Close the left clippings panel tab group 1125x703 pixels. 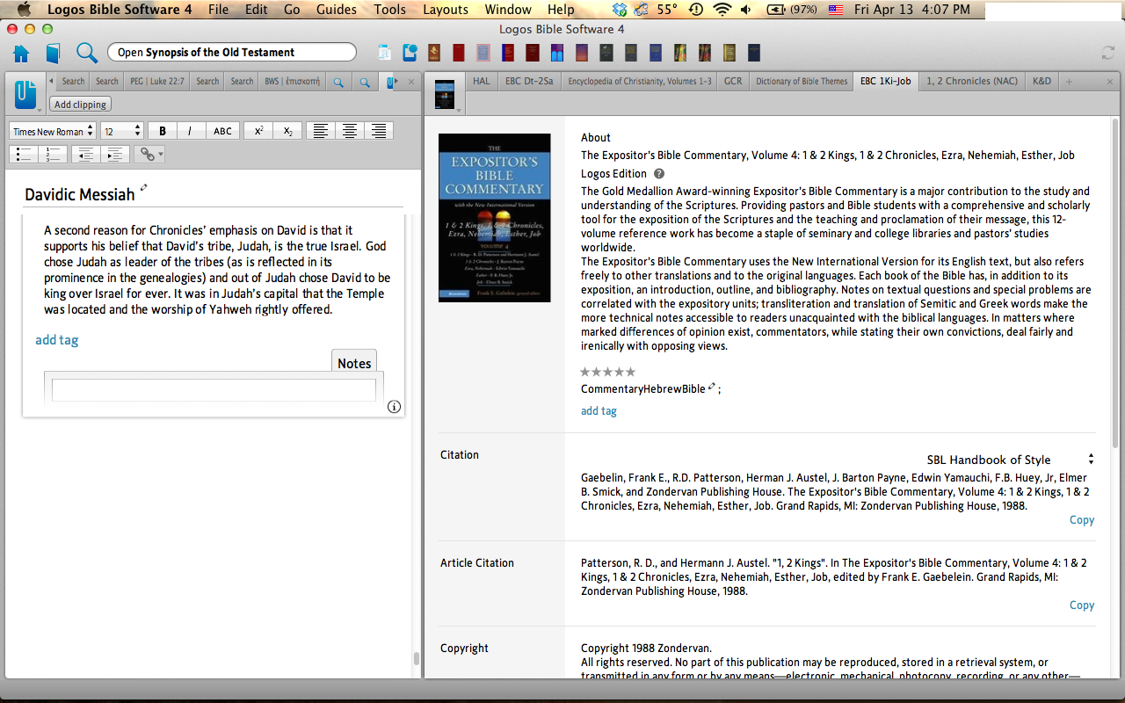411,82
